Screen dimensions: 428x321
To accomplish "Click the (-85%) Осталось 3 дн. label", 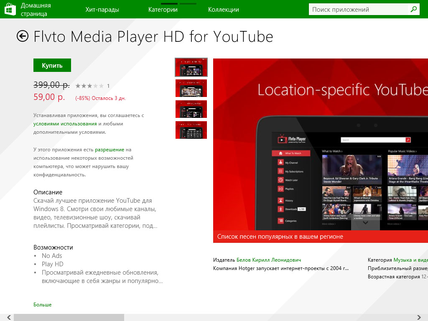I will coord(100,98).
